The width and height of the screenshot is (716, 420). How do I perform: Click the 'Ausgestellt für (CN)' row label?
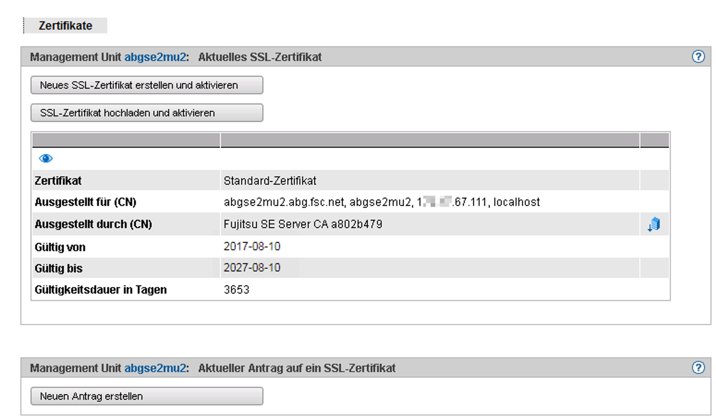[85, 202]
